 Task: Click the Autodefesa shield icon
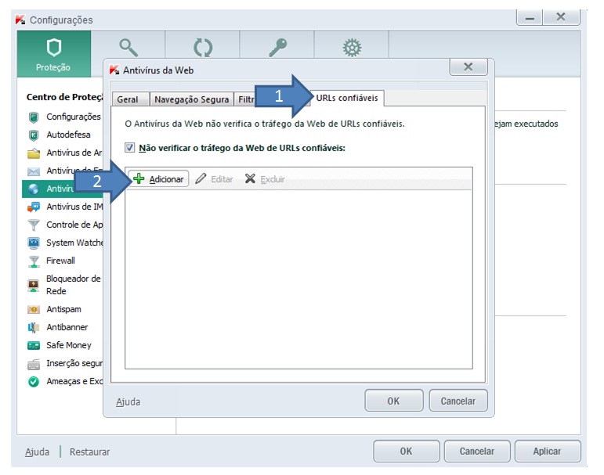click(34, 135)
